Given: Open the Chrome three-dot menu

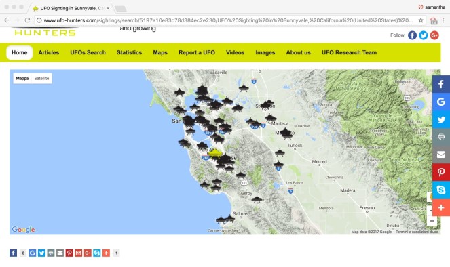Looking at the screenshot, I should (443, 20).
